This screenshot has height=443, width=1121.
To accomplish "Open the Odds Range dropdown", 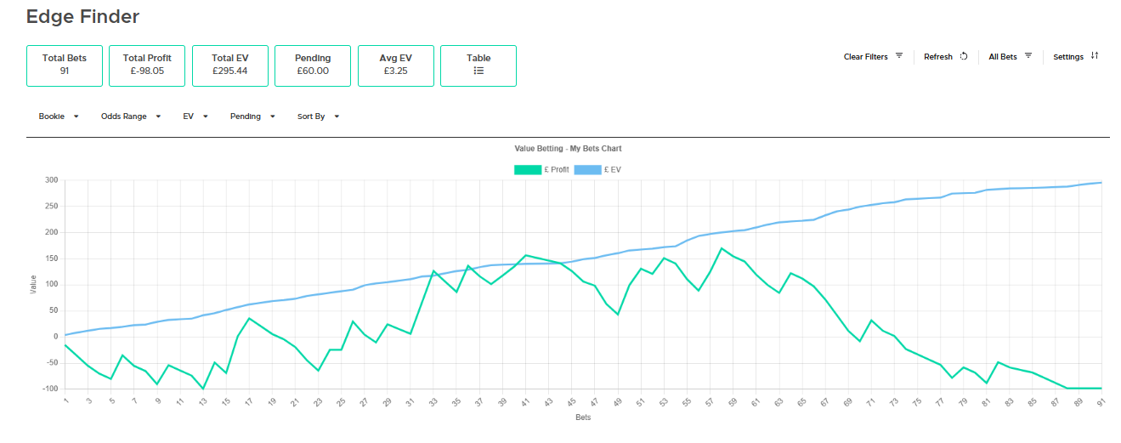I will click(x=131, y=116).
